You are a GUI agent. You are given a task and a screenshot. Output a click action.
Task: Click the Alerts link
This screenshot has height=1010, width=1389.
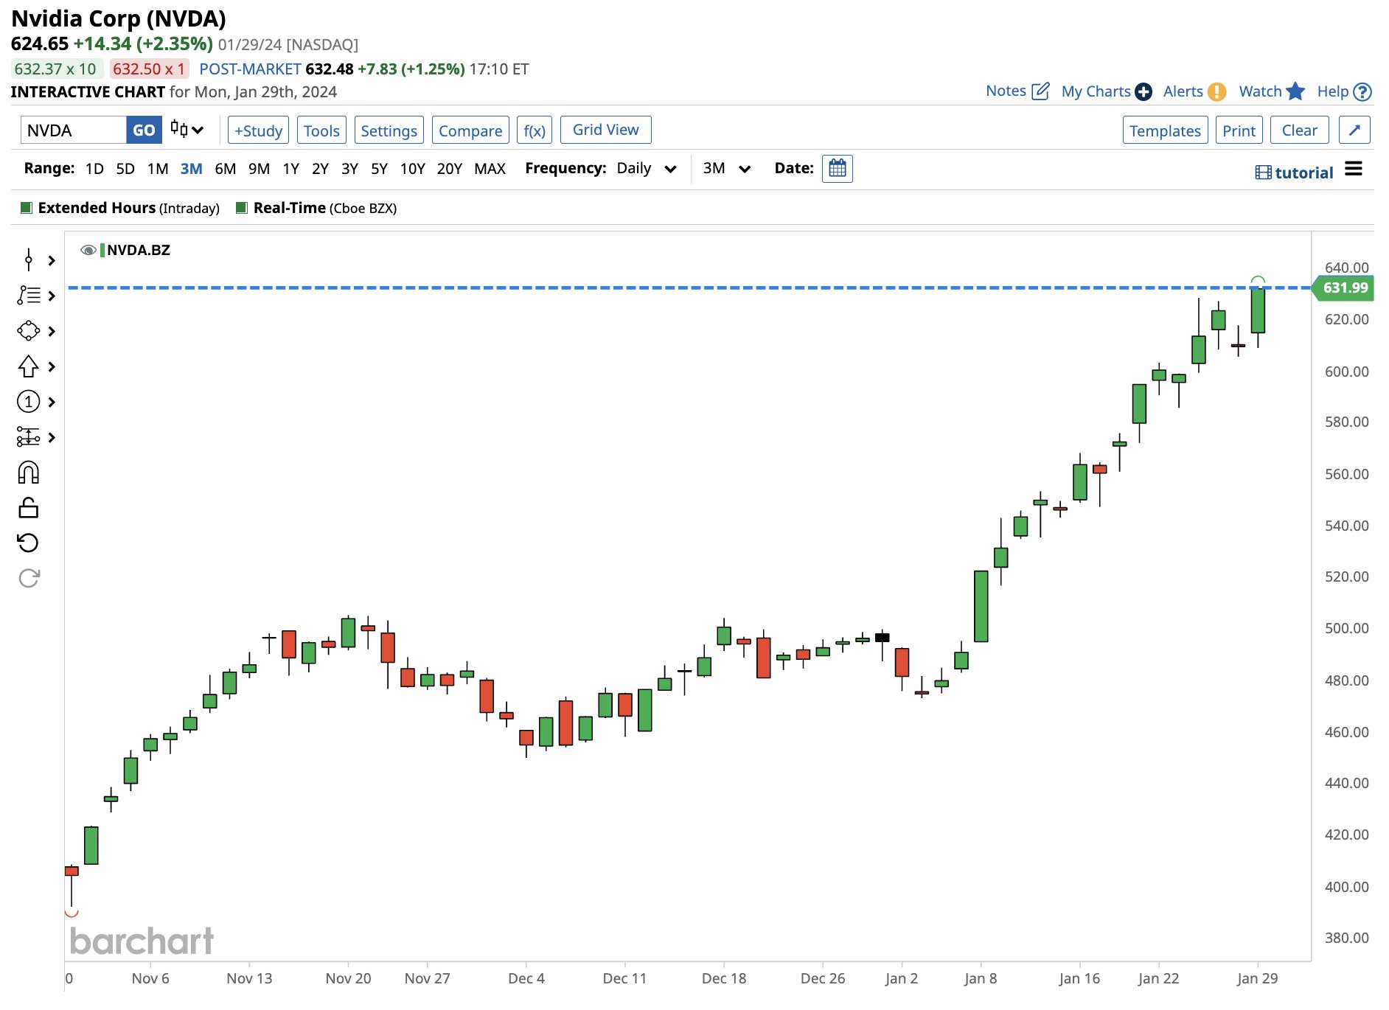pyautogui.click(x=1183, y=91)
